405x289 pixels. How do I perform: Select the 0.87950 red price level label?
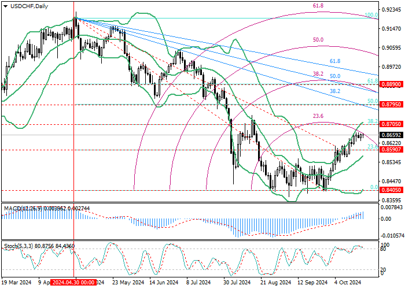[391, 105]
